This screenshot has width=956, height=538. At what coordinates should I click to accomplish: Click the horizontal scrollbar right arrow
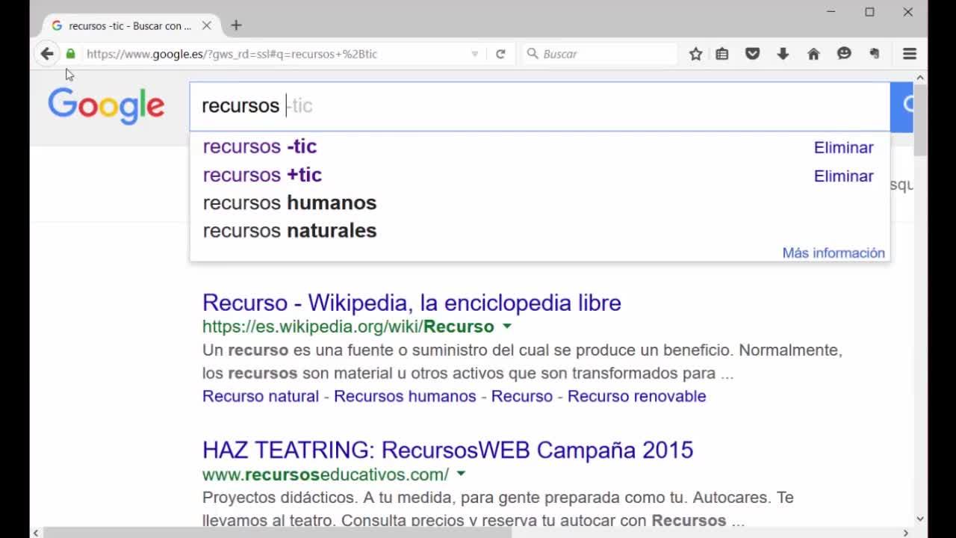click(x=907, y=533)
